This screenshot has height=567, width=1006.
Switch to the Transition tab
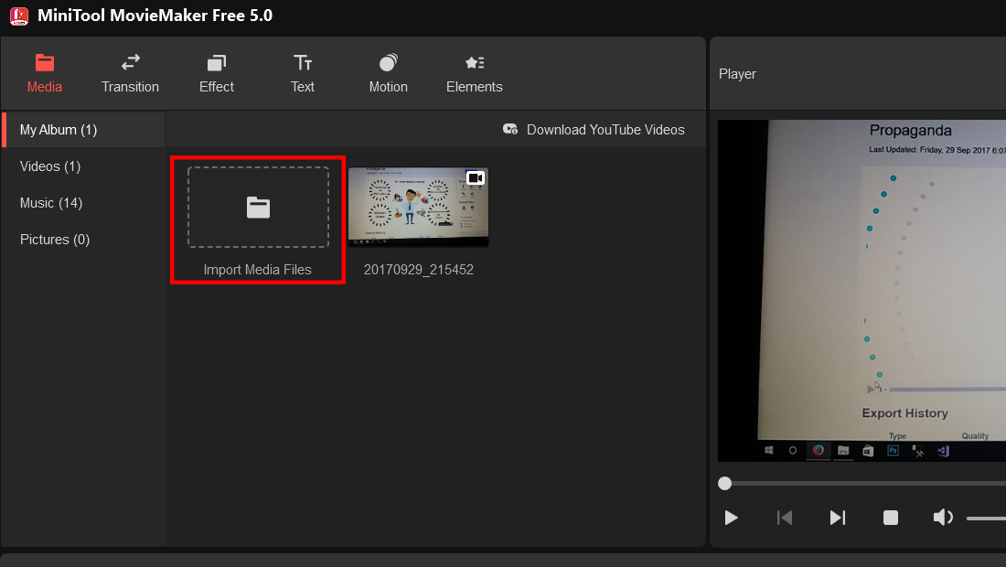pyautogui.click(x=130, y=74)
